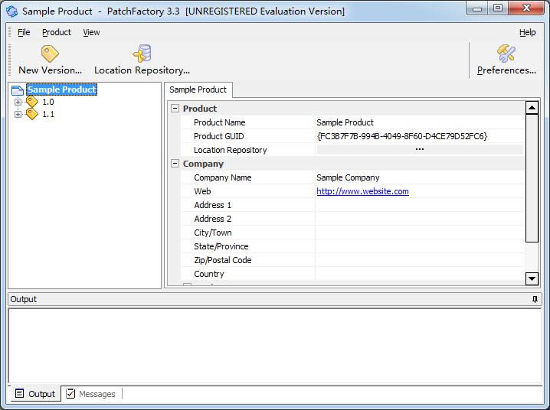The width and height of the screenshot is (550, 410).
Task: Click the New Version tag icon
Action: 50,54
